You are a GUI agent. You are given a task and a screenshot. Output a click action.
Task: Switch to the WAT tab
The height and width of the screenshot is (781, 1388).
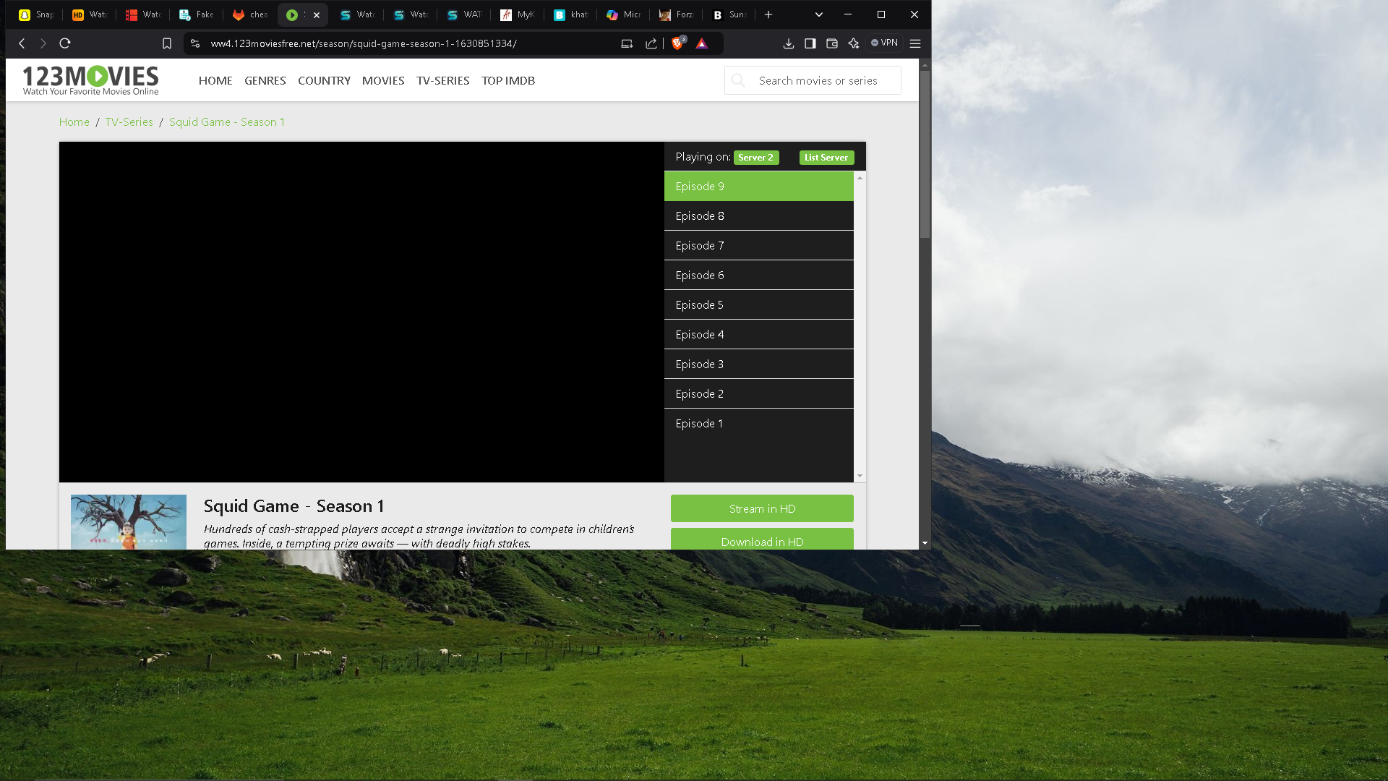[x=464, y=14]
